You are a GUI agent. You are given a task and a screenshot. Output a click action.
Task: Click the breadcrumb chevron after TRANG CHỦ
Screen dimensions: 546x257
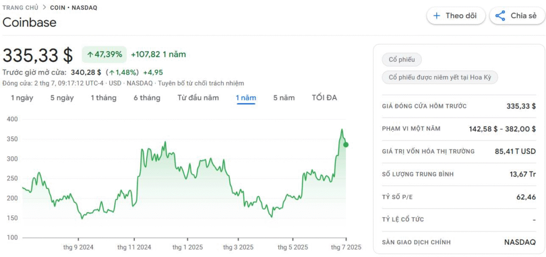pyautogui.click(x=44, y=7)
